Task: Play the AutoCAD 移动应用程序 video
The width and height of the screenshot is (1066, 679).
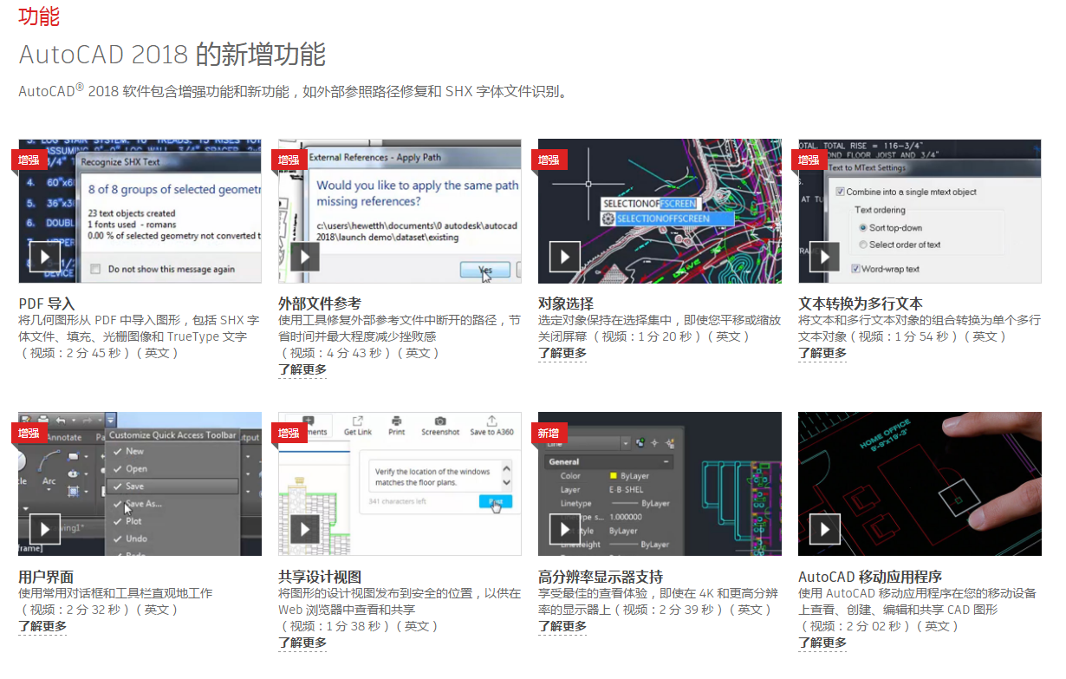Action: coord(825,528)
